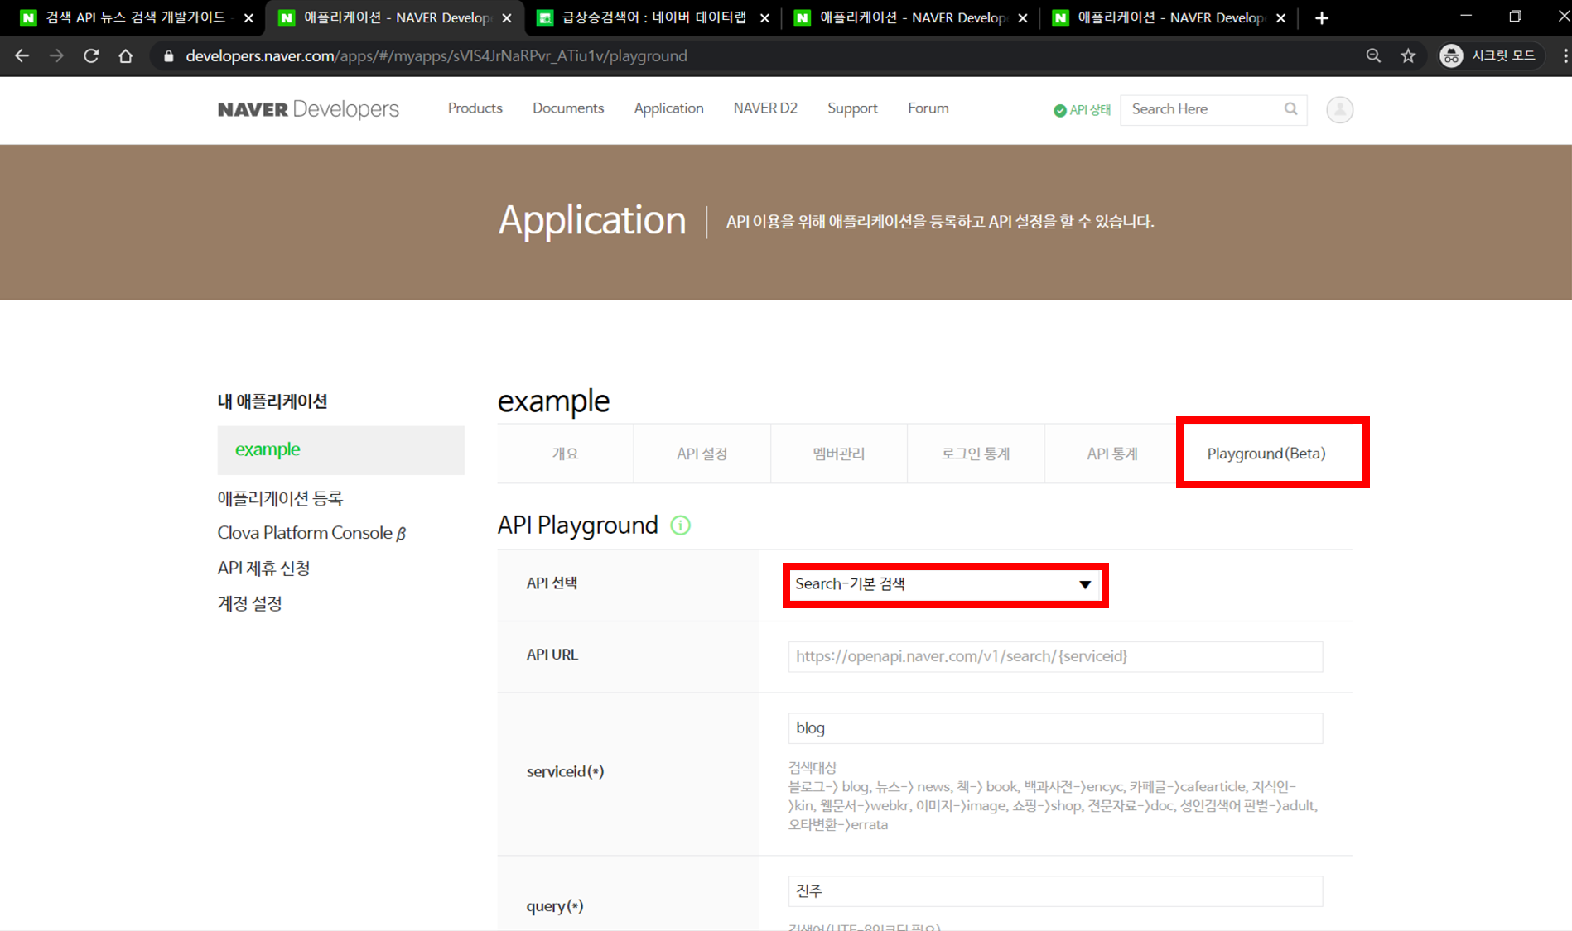Open API 제휴 신청 link
The width and height of the screenshot is (1572, 931).
[x=263, y=568]
